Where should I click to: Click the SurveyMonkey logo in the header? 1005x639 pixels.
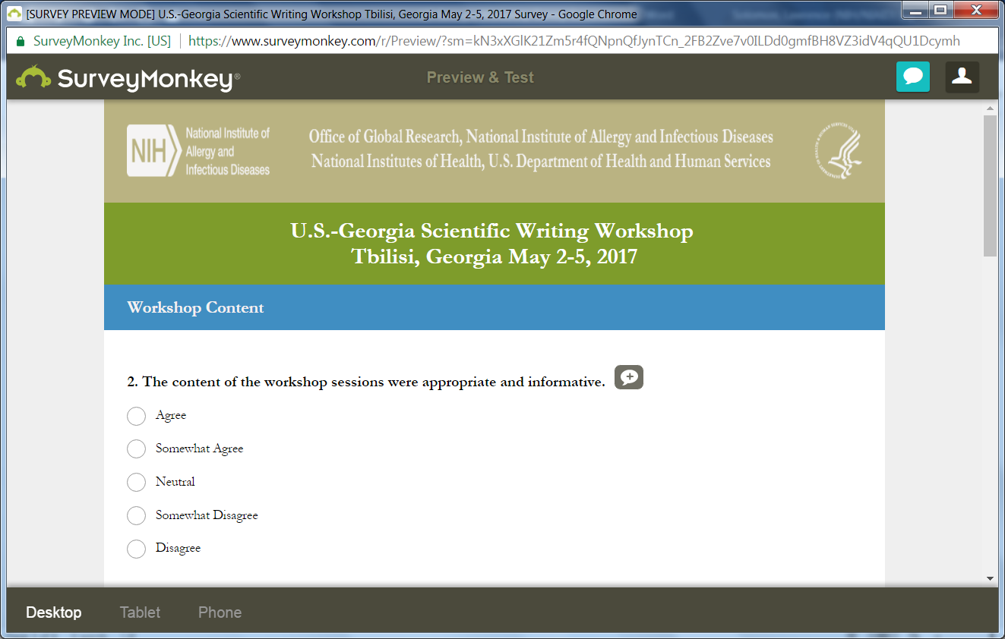[128, 77]
